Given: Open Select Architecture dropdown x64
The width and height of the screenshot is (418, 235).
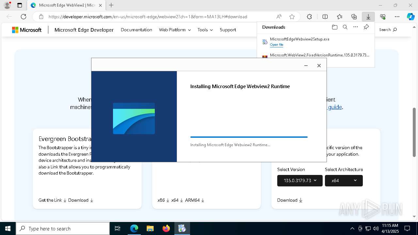Looking at the screenshot, I should click(x=344, y=180).
